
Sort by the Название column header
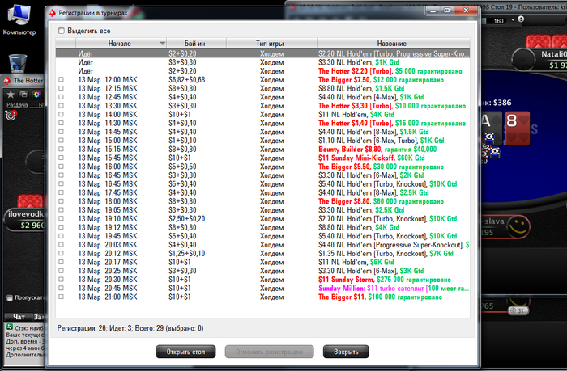pyautogui.click(x=392, y=44)
